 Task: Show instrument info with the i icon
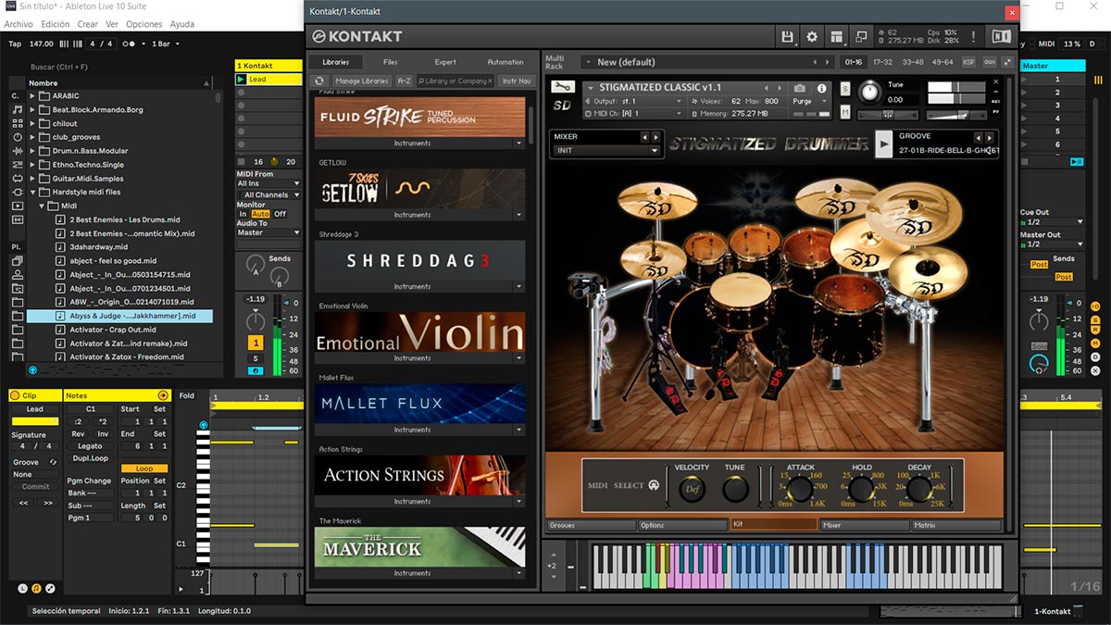[x=821, y=89]
